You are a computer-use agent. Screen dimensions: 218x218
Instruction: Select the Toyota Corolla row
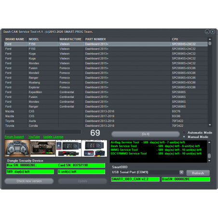coord(106,125)
